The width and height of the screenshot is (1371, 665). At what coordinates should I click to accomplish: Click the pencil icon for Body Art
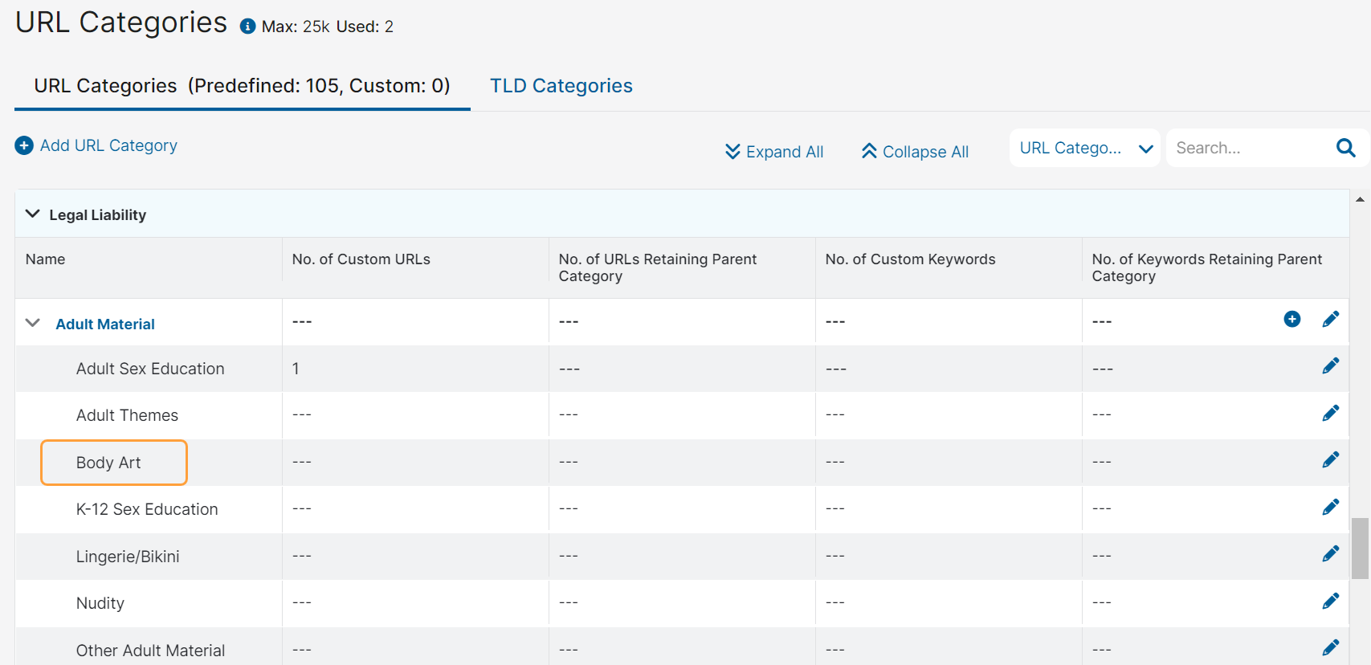(1330, 459)
